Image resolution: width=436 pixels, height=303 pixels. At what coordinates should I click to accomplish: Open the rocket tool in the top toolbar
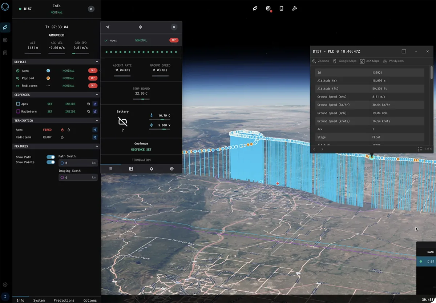point(255,8)
